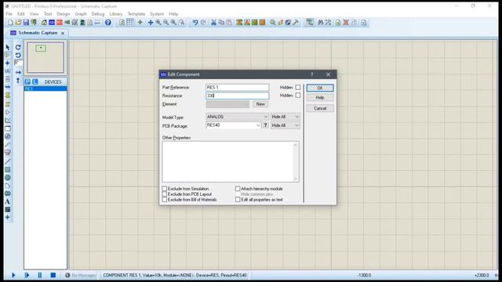Open Hide All dropdown beside Model Type
Viewport: 502px width, 282px height.
tap(286, 117)
